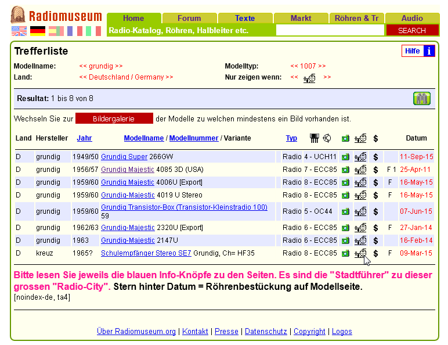
Task: Click the green binoculars search icon
Action: pyautogui.click(x=422, y=98)
